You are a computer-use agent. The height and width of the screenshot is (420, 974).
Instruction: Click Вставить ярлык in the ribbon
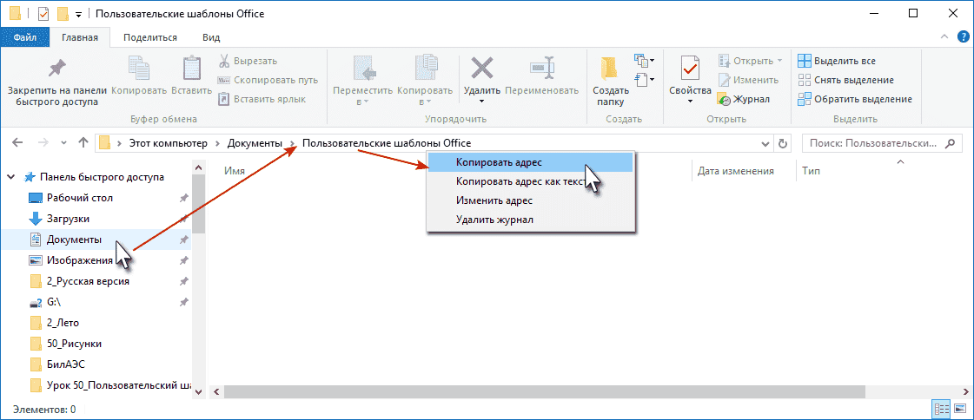262,99
